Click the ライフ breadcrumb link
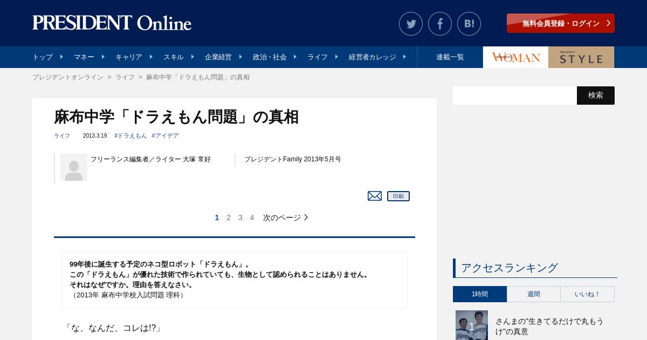Image resolution: width=647 pixels, height=340 pixels. pos(125,77)
